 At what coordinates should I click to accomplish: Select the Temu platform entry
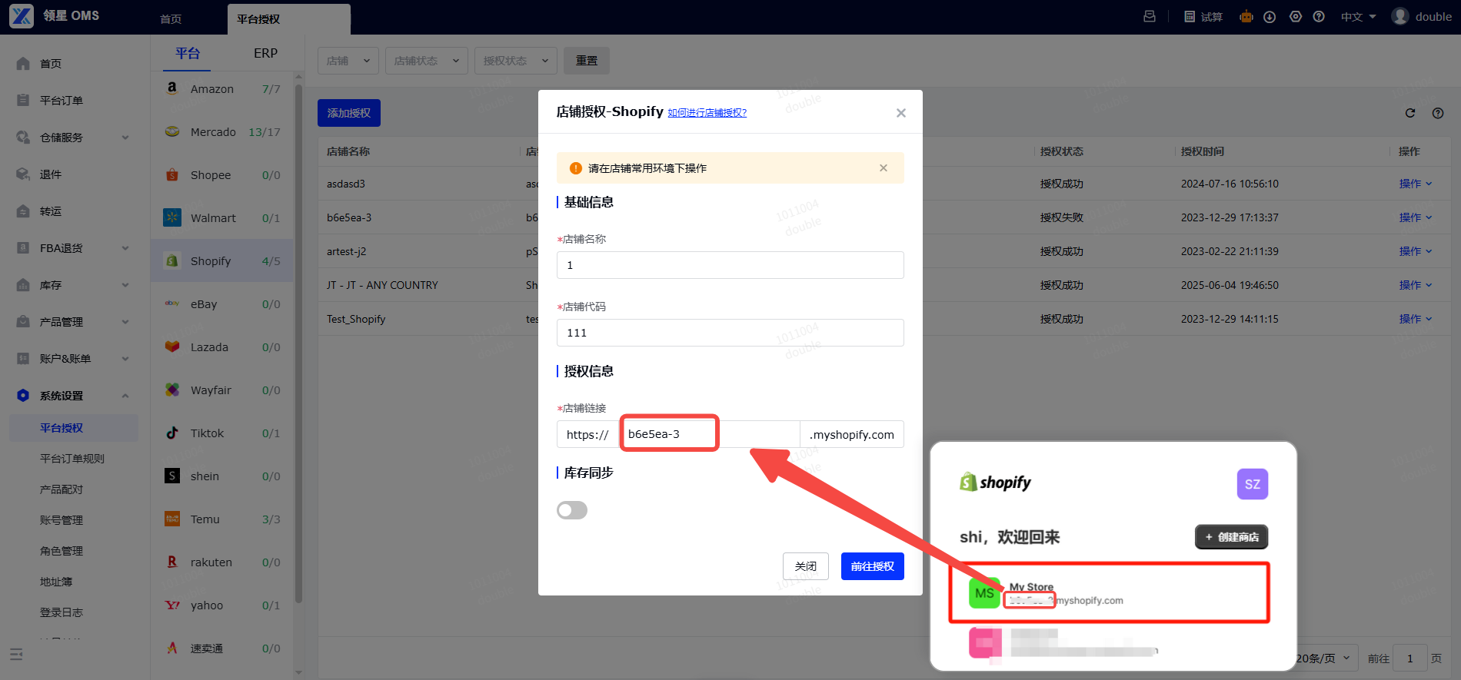click(x=222, y=519)
